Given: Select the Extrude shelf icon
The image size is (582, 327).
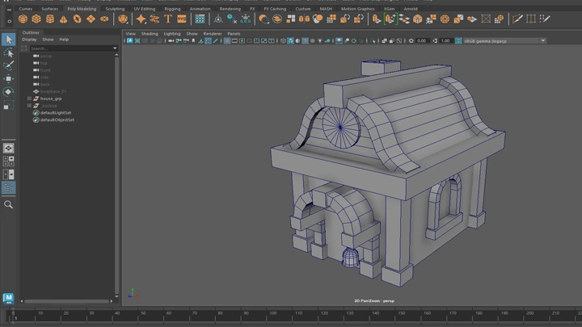Looking at the screenshot, I should tap(377, 19).
